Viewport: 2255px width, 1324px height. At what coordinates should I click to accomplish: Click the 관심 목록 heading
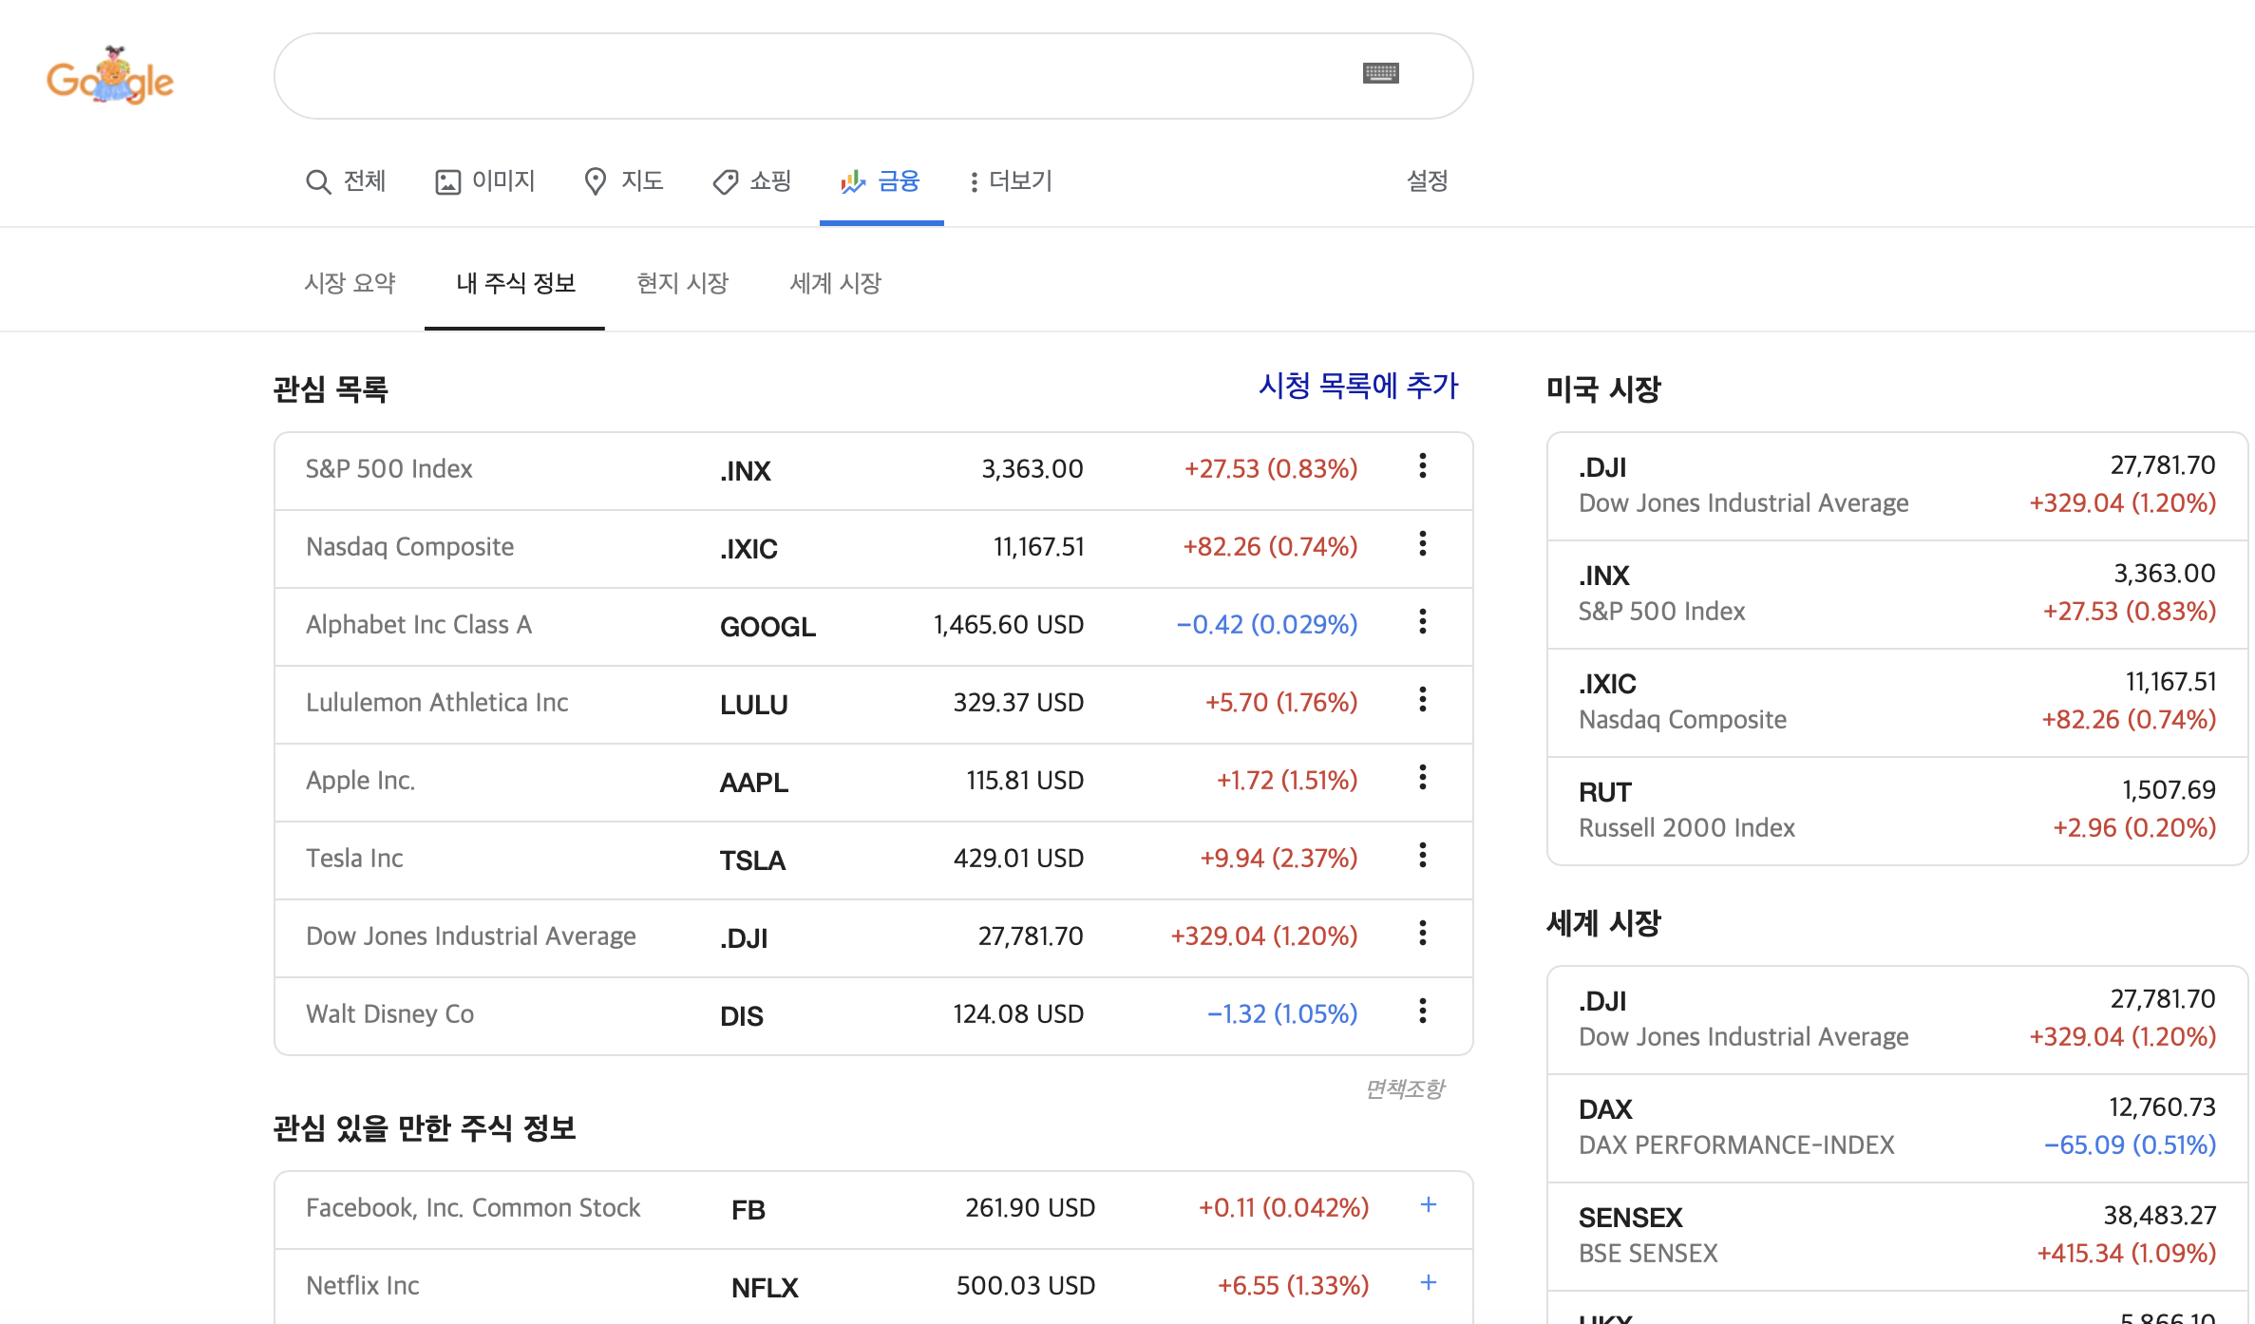tap(331, 389)
